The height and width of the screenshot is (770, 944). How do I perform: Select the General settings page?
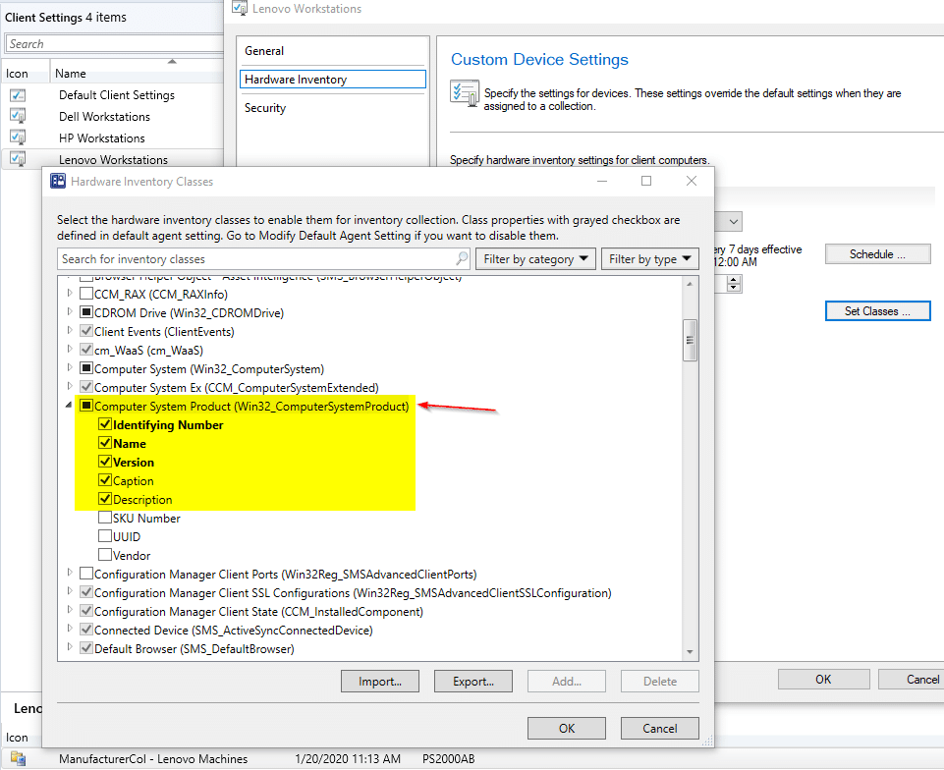264,51
